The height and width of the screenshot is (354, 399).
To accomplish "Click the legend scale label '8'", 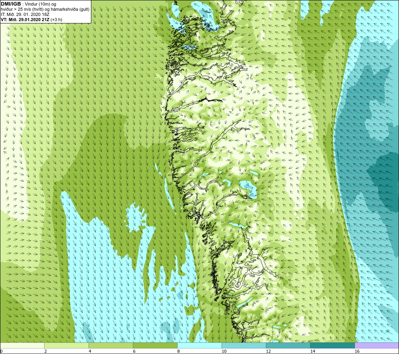I will pos(178,351).
